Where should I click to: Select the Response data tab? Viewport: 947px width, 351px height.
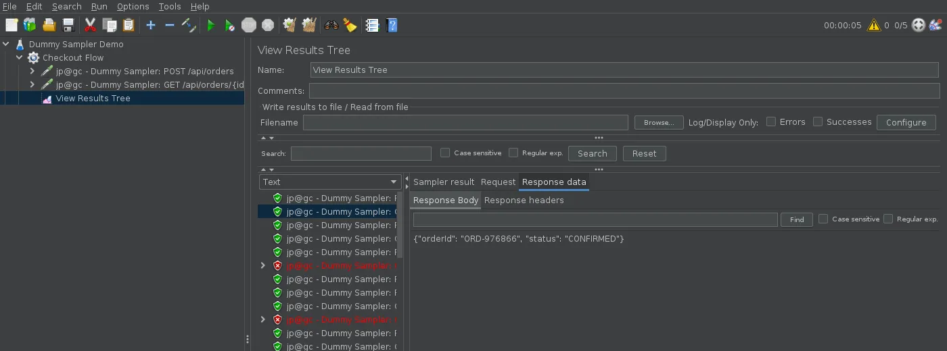point(554,182)
